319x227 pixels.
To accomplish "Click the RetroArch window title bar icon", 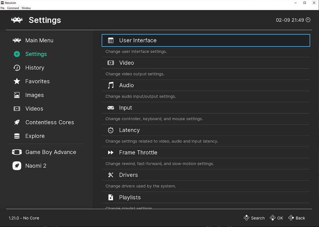I will 2,2.
